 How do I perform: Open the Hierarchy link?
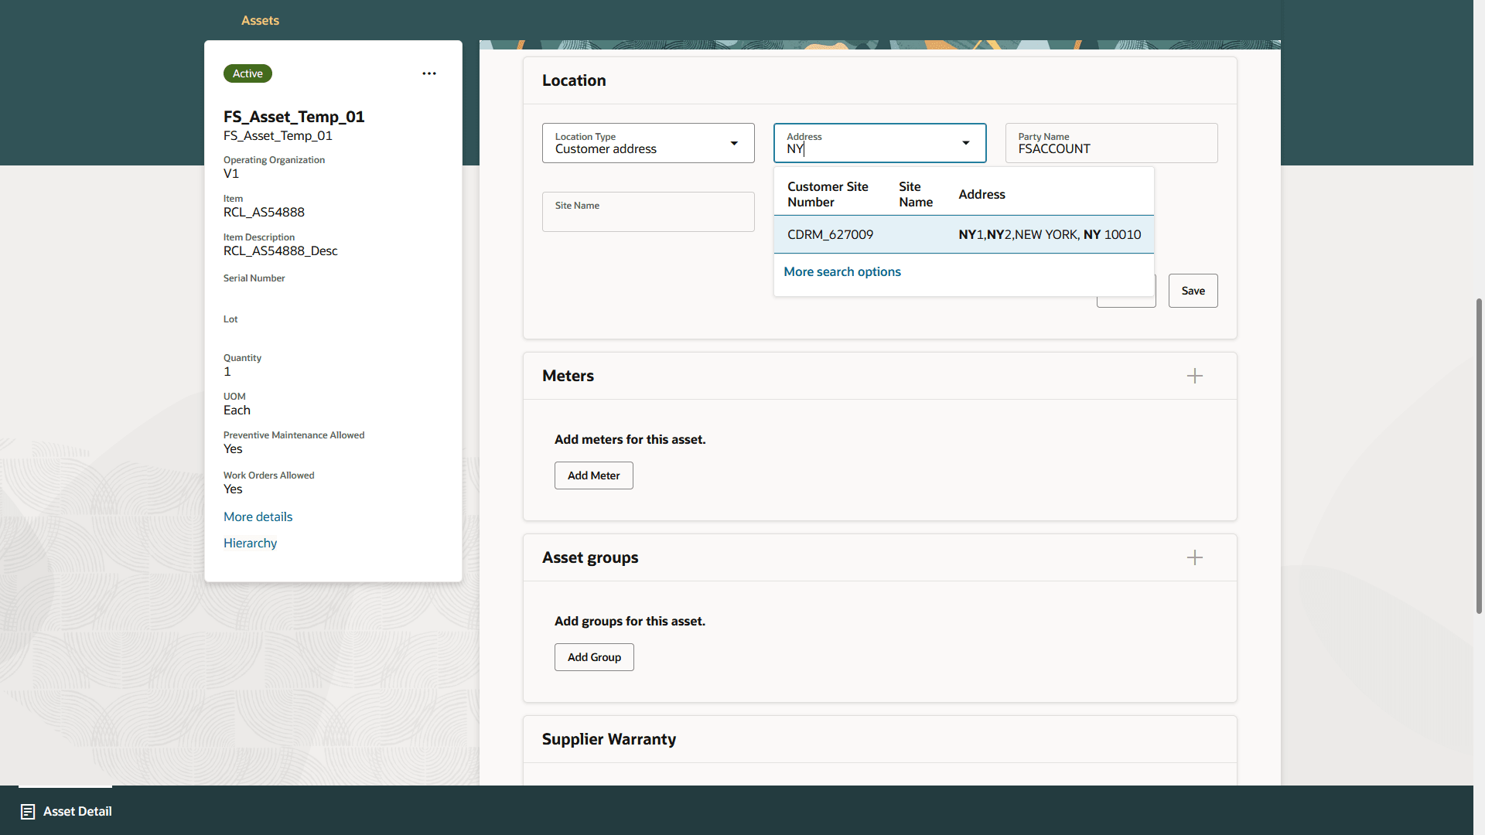[x=250, y=544]
